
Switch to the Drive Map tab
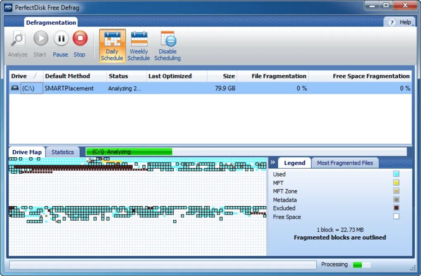[x=27, y=152]
